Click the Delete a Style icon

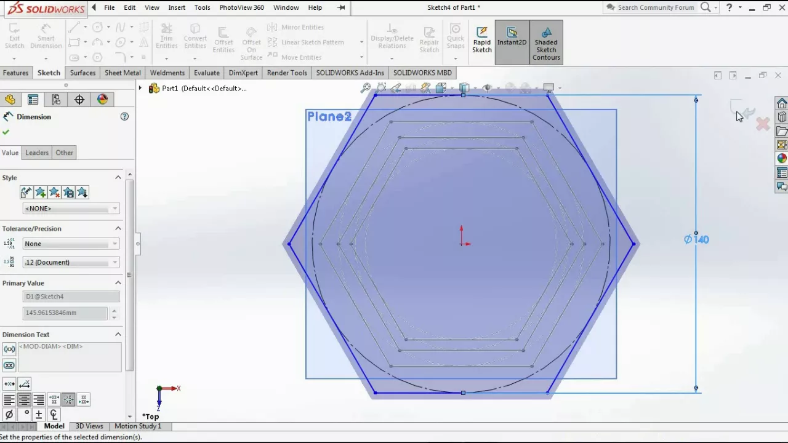point(54,193)
